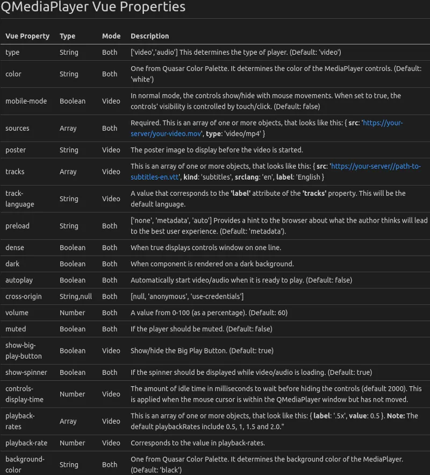The width and height of the screenshot is (430, 475).
Task: Click the 'String,null' type cell
Action: (76, 296)
